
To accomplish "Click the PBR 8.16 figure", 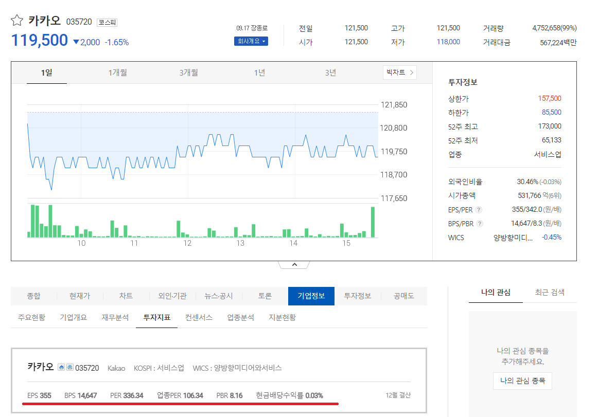I will click(230, 395).
